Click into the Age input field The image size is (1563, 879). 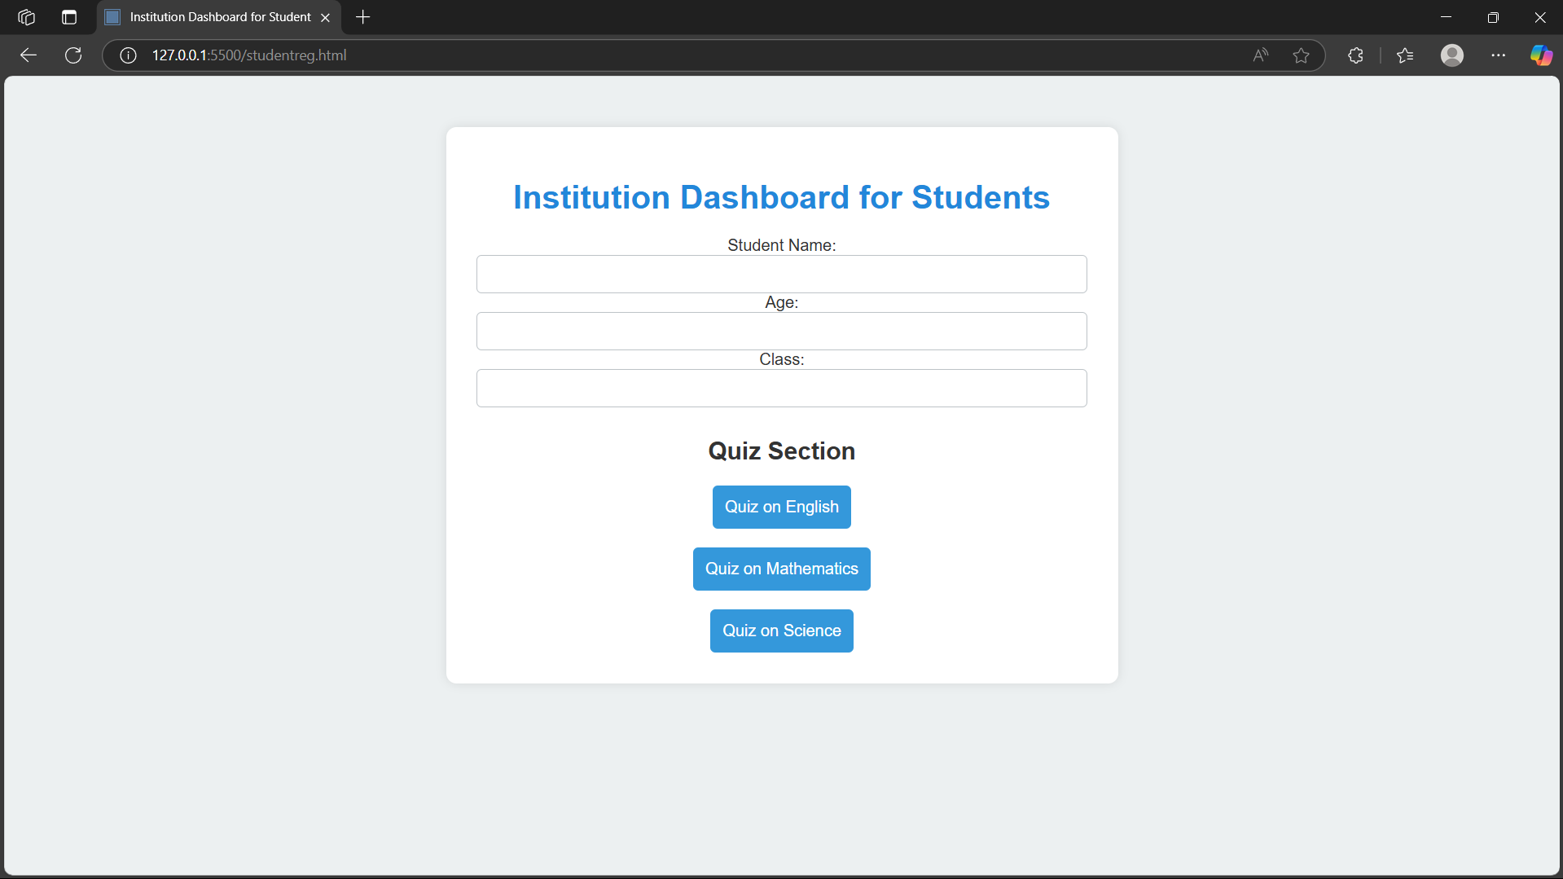coord(781,331)
